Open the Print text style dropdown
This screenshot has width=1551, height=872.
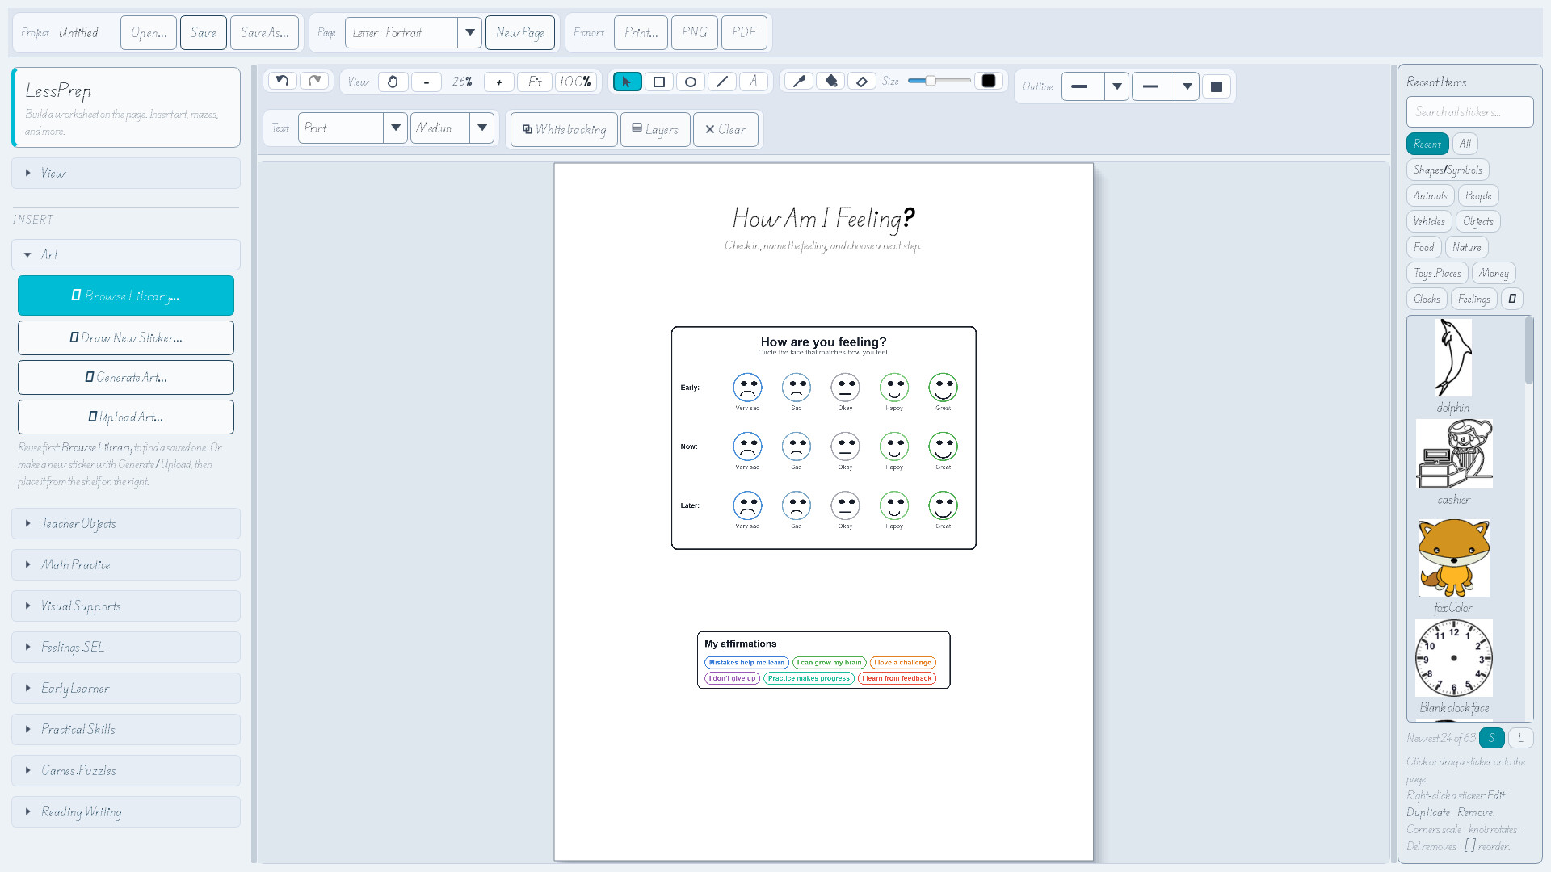[x=352, y=128]
